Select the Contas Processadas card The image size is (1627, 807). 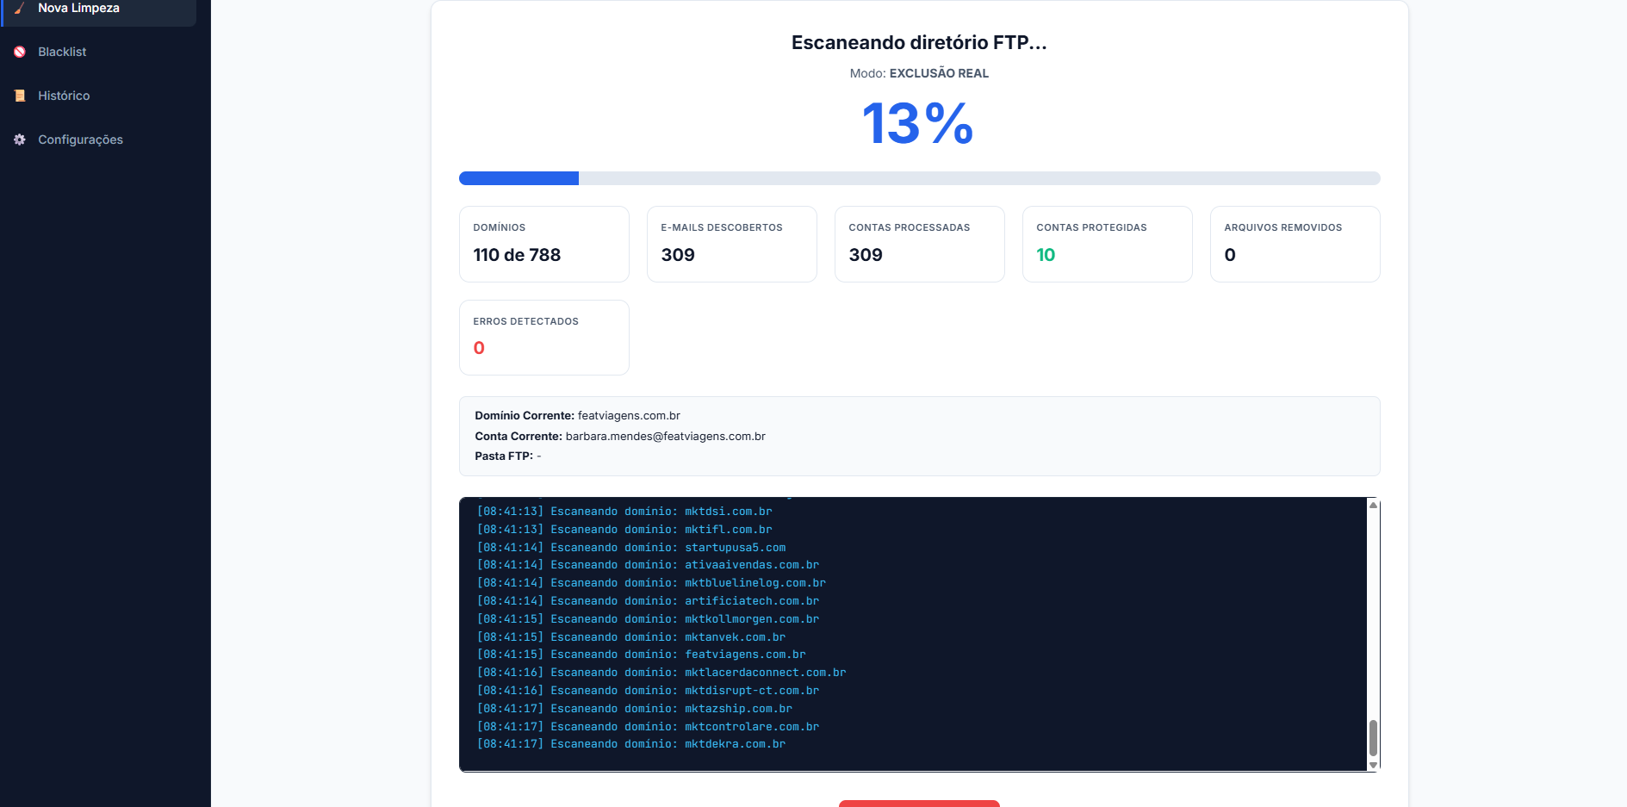[x=920, y=244]
